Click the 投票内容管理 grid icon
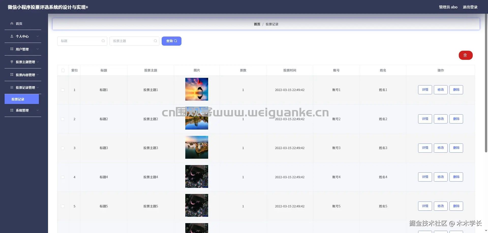 [12, 75]
